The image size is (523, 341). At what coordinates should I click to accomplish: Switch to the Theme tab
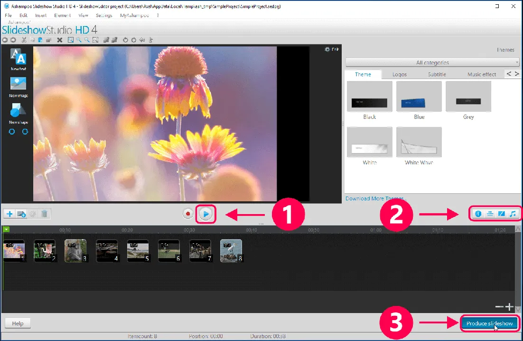pos(363,74)
